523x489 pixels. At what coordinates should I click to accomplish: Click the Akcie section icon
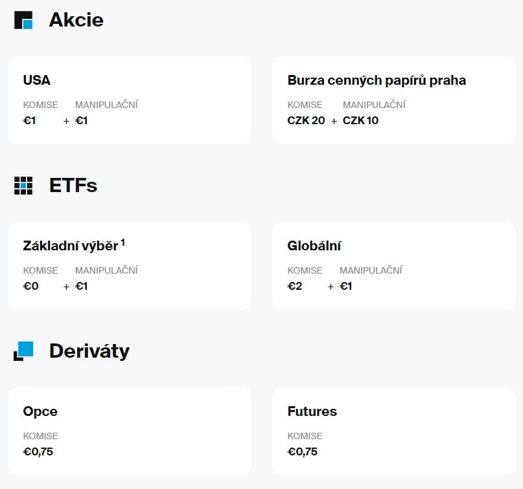tap(23, 20)
